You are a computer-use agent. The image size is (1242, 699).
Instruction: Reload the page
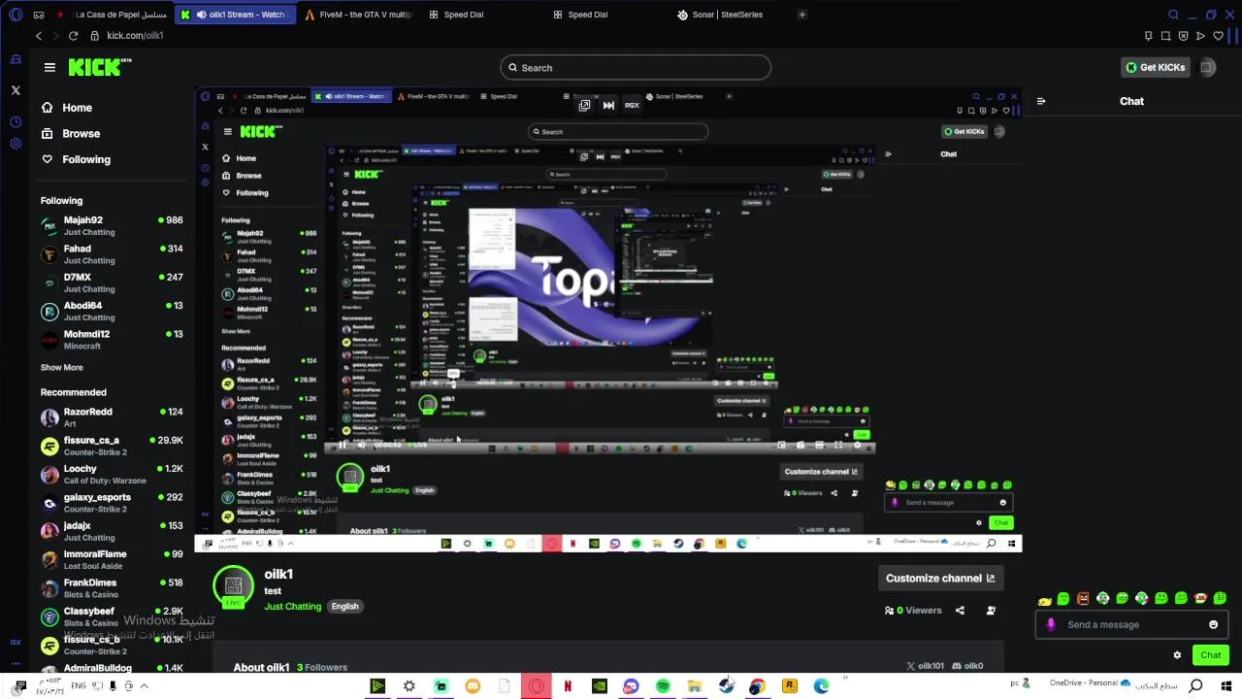[73, 36]
